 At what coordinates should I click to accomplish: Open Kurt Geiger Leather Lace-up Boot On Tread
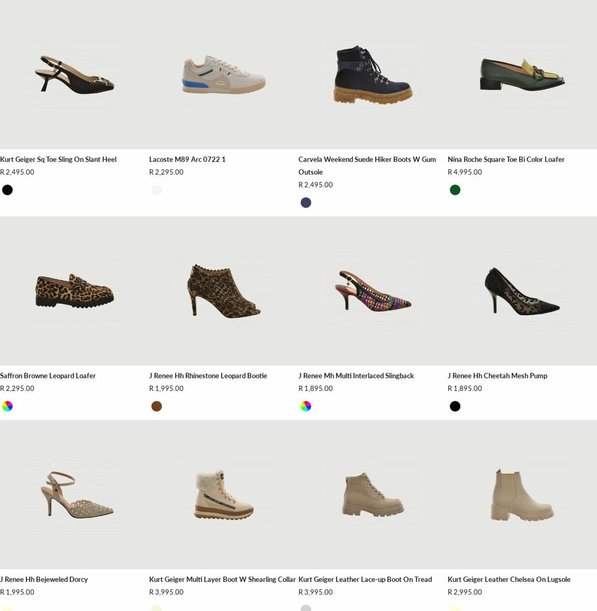coord(365,579)
